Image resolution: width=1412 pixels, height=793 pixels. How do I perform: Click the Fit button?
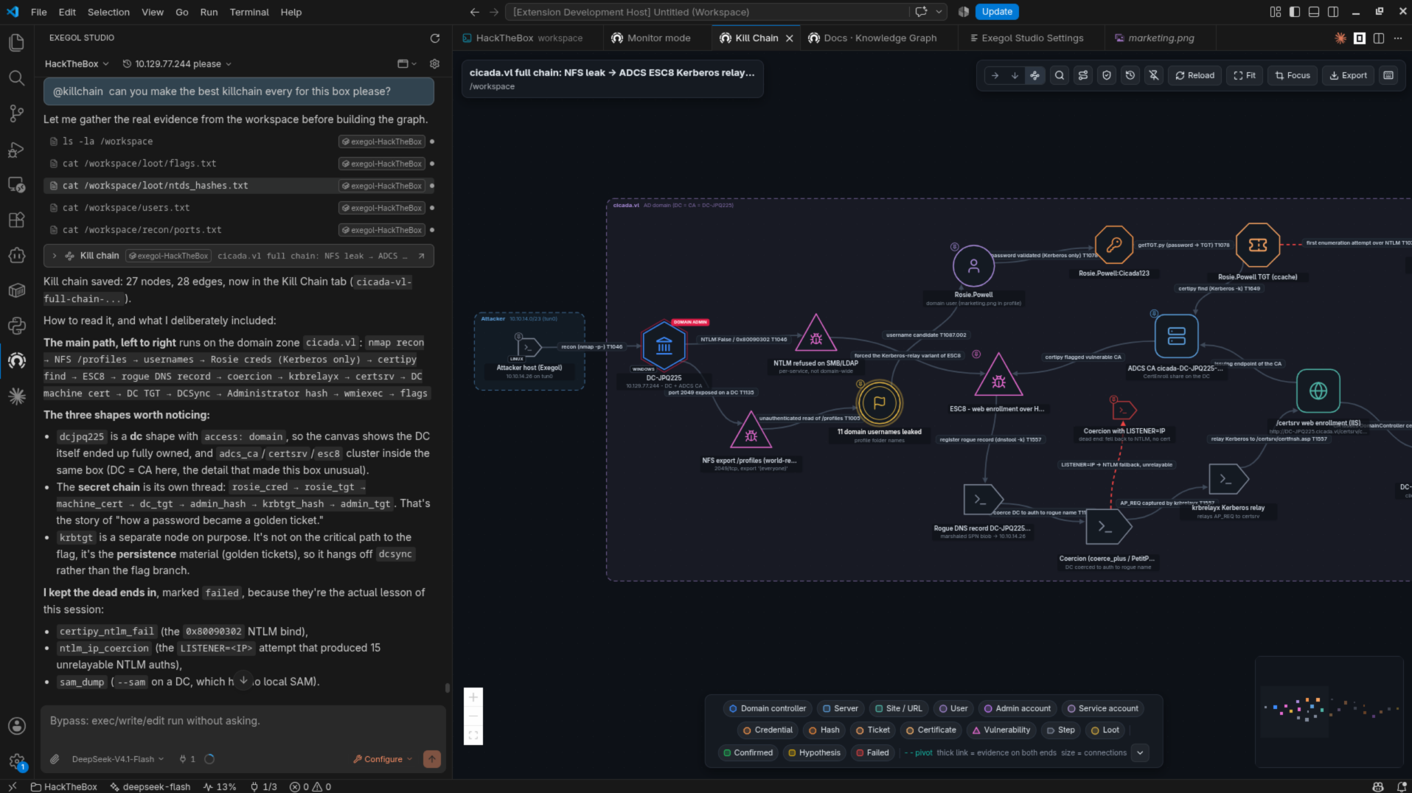tap(1245, 75)
